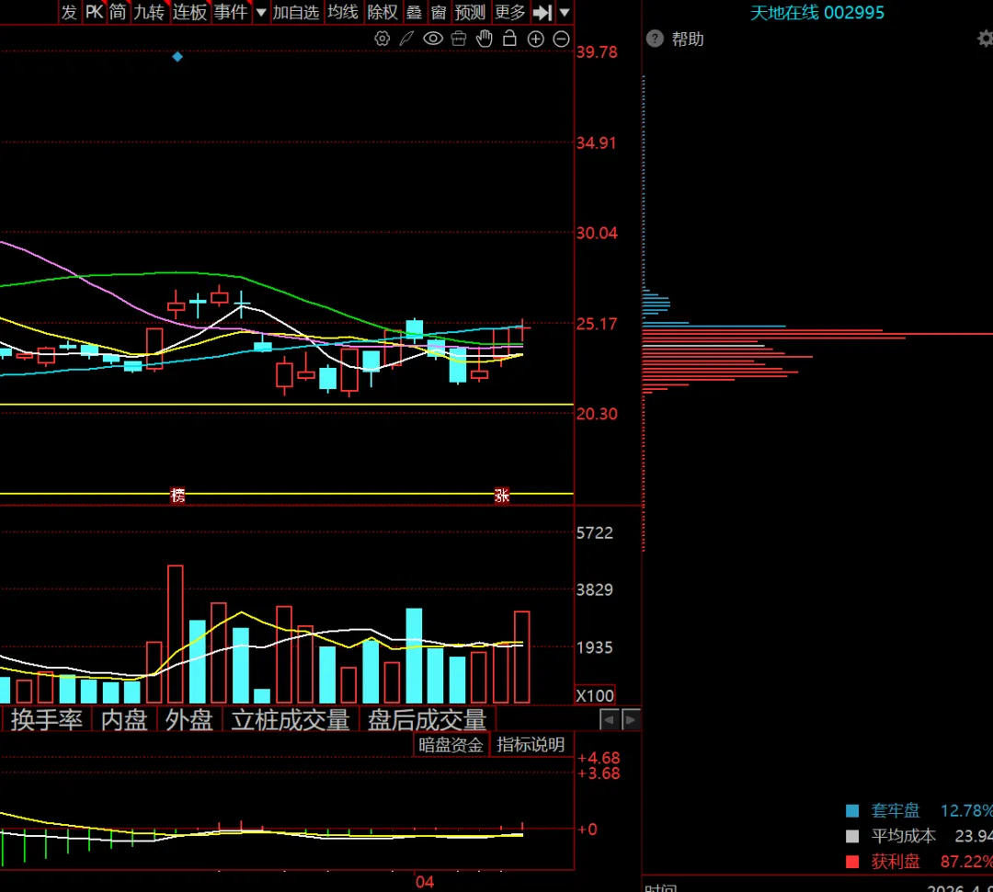Viewport: 993px width, 892px height.
Task: Show 连板 consecutive limit-ups
Action: click(189, 12)
